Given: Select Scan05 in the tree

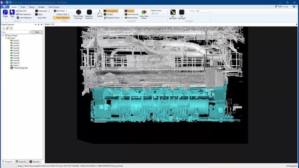Looking at the screenshot, I should [16, 50].
